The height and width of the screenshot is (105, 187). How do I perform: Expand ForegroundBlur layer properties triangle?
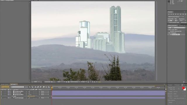7,91
